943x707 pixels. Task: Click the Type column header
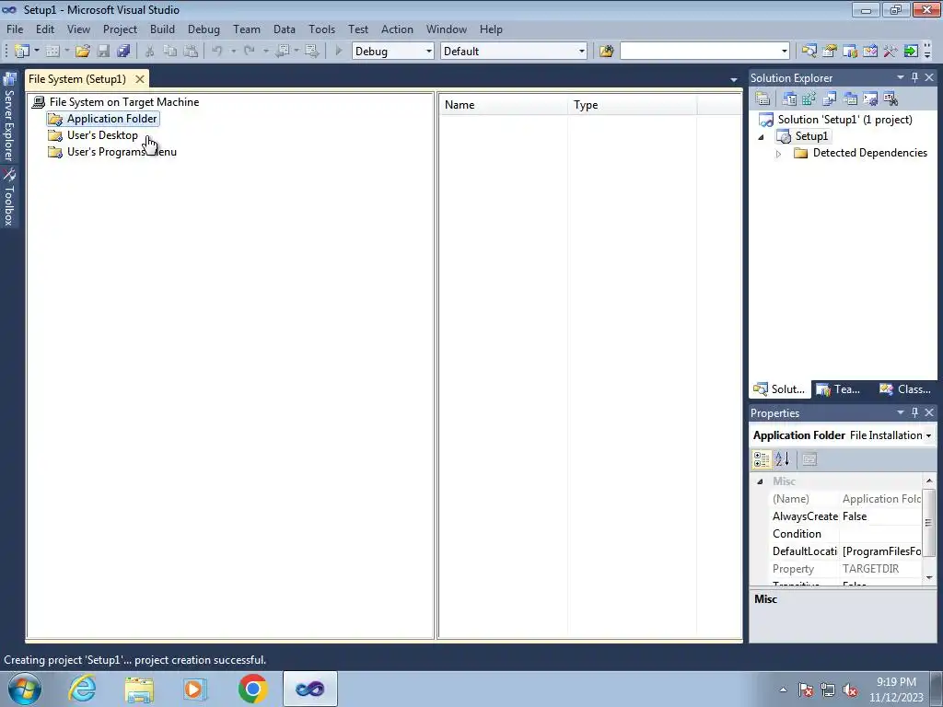633,105
